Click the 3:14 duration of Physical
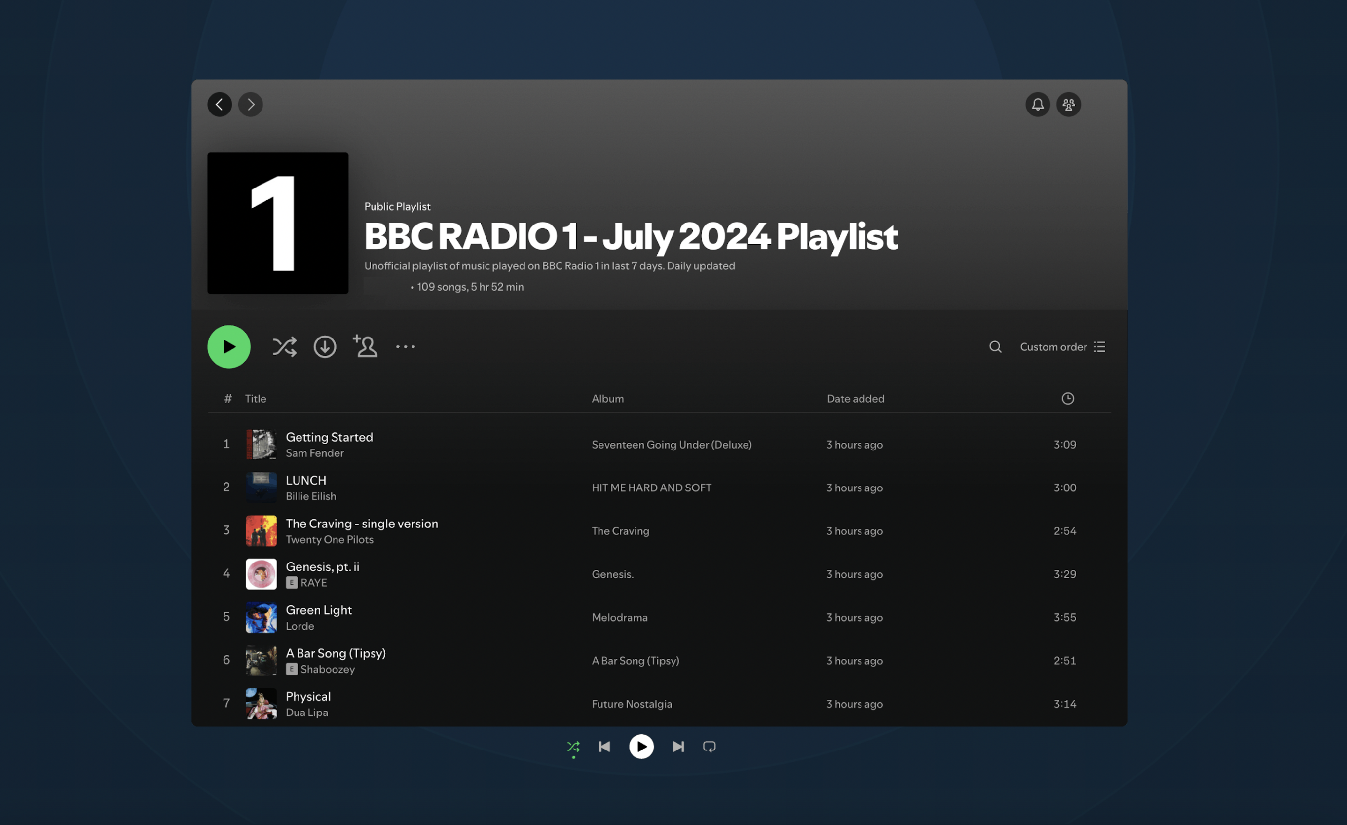Image resolution: width=1347 pixels, height=825 pixels. tap(1064, 704)
